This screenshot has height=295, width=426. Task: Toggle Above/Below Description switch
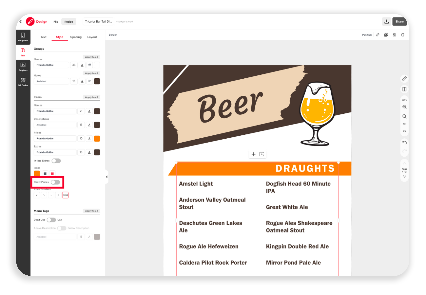coord(62,228)
